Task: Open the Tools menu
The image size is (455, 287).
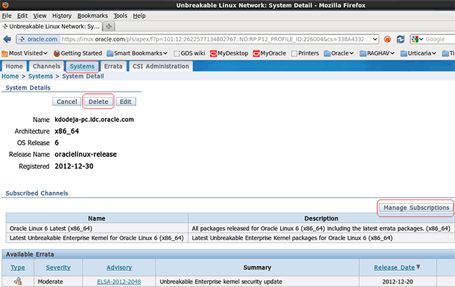Action: pyautogui.click(x=120, y=15)
